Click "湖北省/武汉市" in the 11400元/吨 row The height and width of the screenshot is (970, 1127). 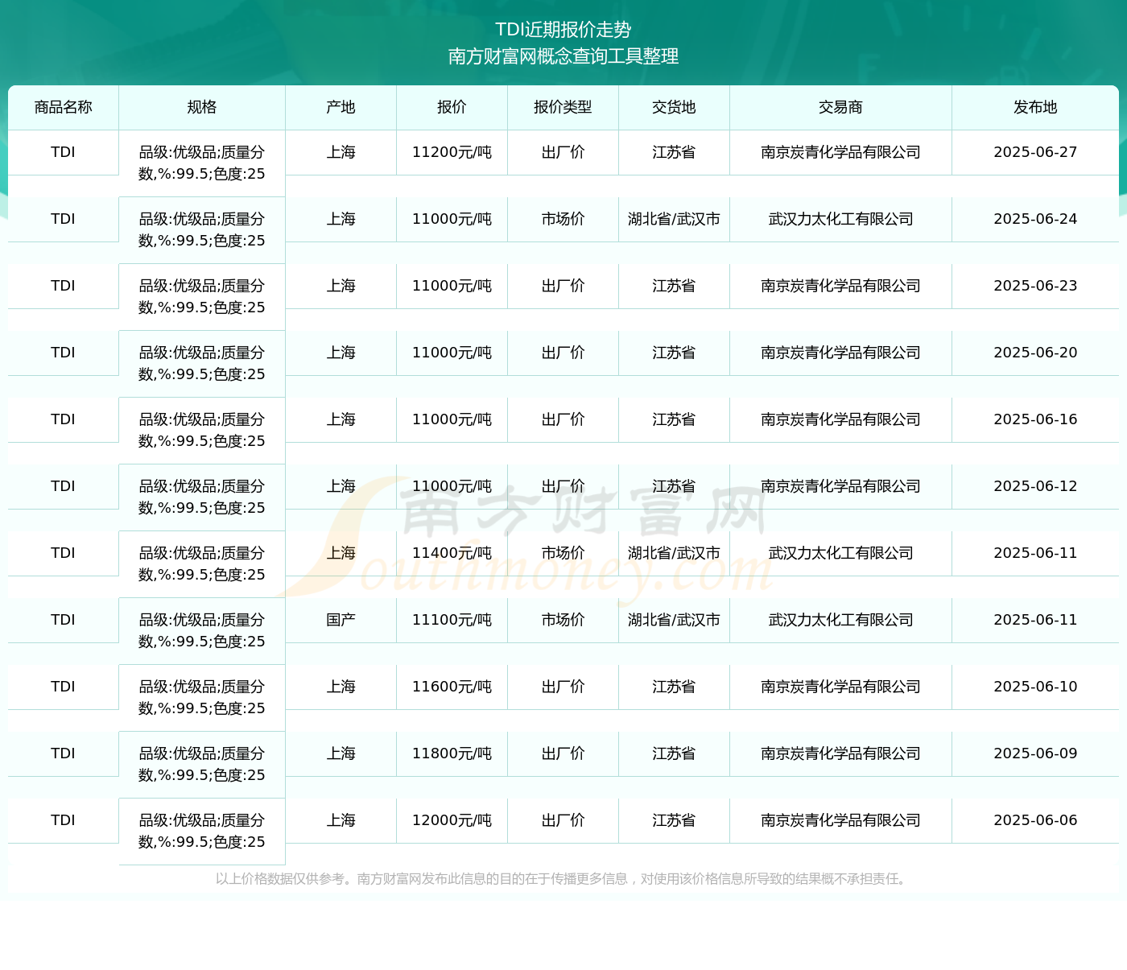[x=675, y=553]
